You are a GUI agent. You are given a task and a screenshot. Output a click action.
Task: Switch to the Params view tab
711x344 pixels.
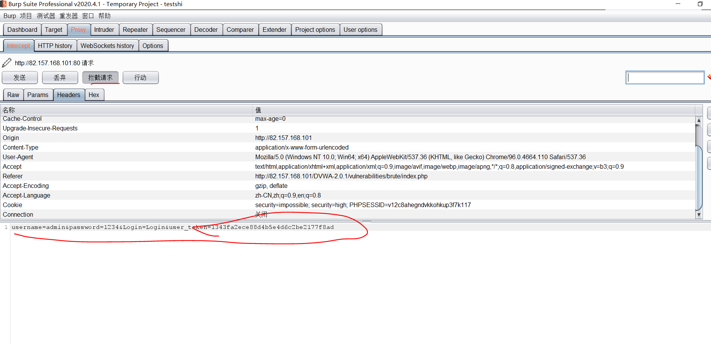click(x=38, y=95)
